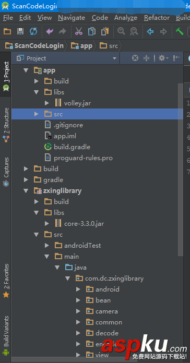Click the Collapse All icon in Project panel

147,58
